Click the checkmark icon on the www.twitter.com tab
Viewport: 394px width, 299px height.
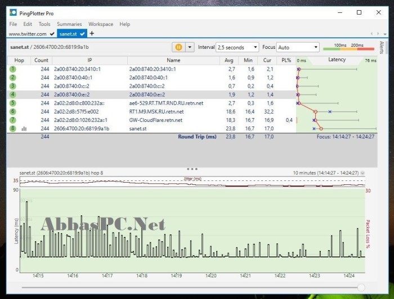52,34
